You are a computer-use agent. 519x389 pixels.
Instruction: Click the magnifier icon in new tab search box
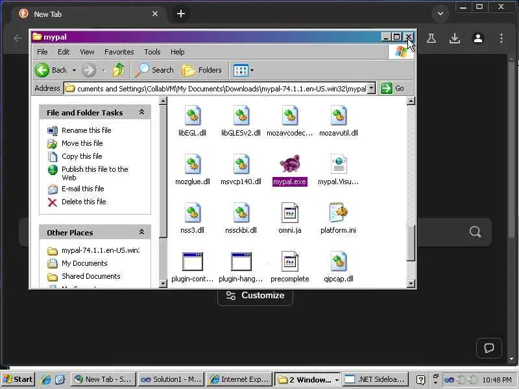[475, 232]
